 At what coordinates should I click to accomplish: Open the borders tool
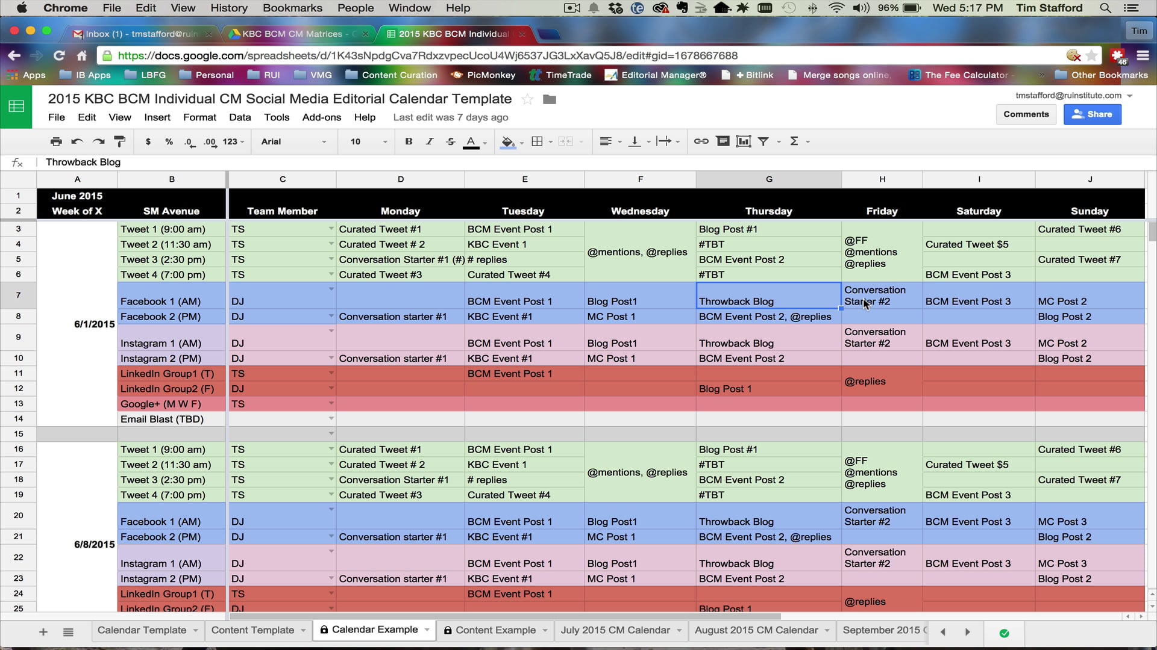coord(537,141)
